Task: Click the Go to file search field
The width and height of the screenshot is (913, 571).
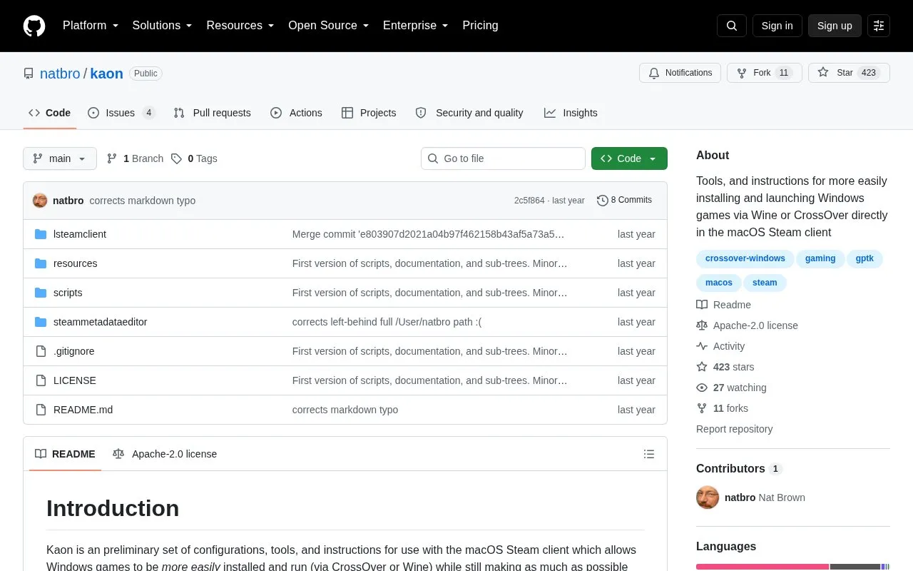Action: click(503, 158)
